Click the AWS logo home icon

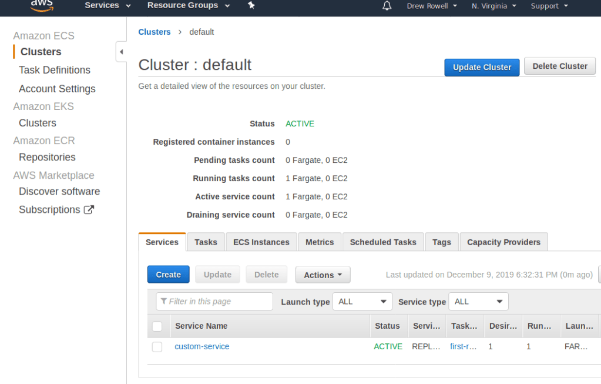(41, 5)
